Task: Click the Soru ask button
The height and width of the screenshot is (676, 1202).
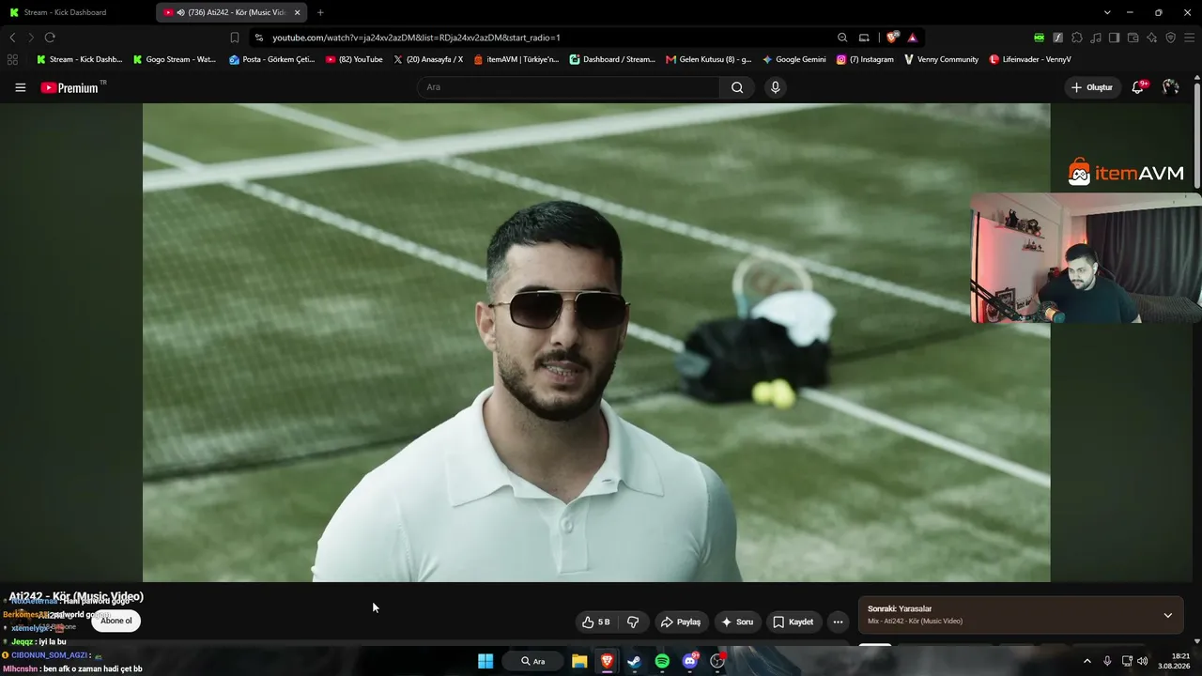Action: pos(736,622)
